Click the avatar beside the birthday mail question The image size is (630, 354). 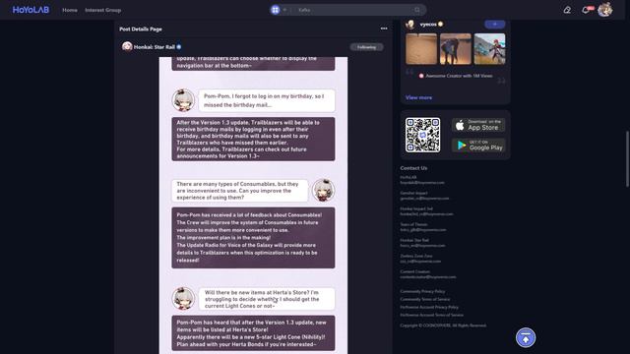[183, 100]
